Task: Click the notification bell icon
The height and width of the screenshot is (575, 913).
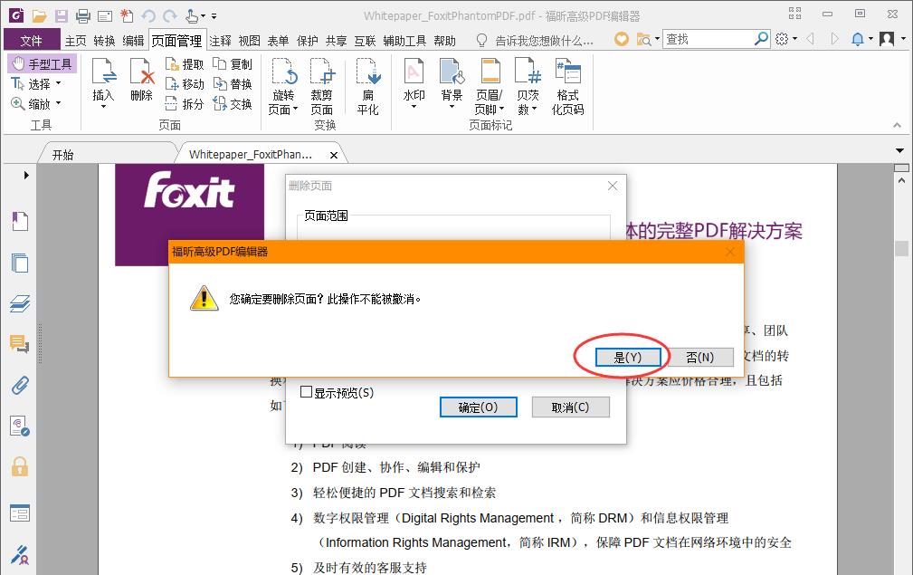Action: pyautogui.click(x=858, y=39)
